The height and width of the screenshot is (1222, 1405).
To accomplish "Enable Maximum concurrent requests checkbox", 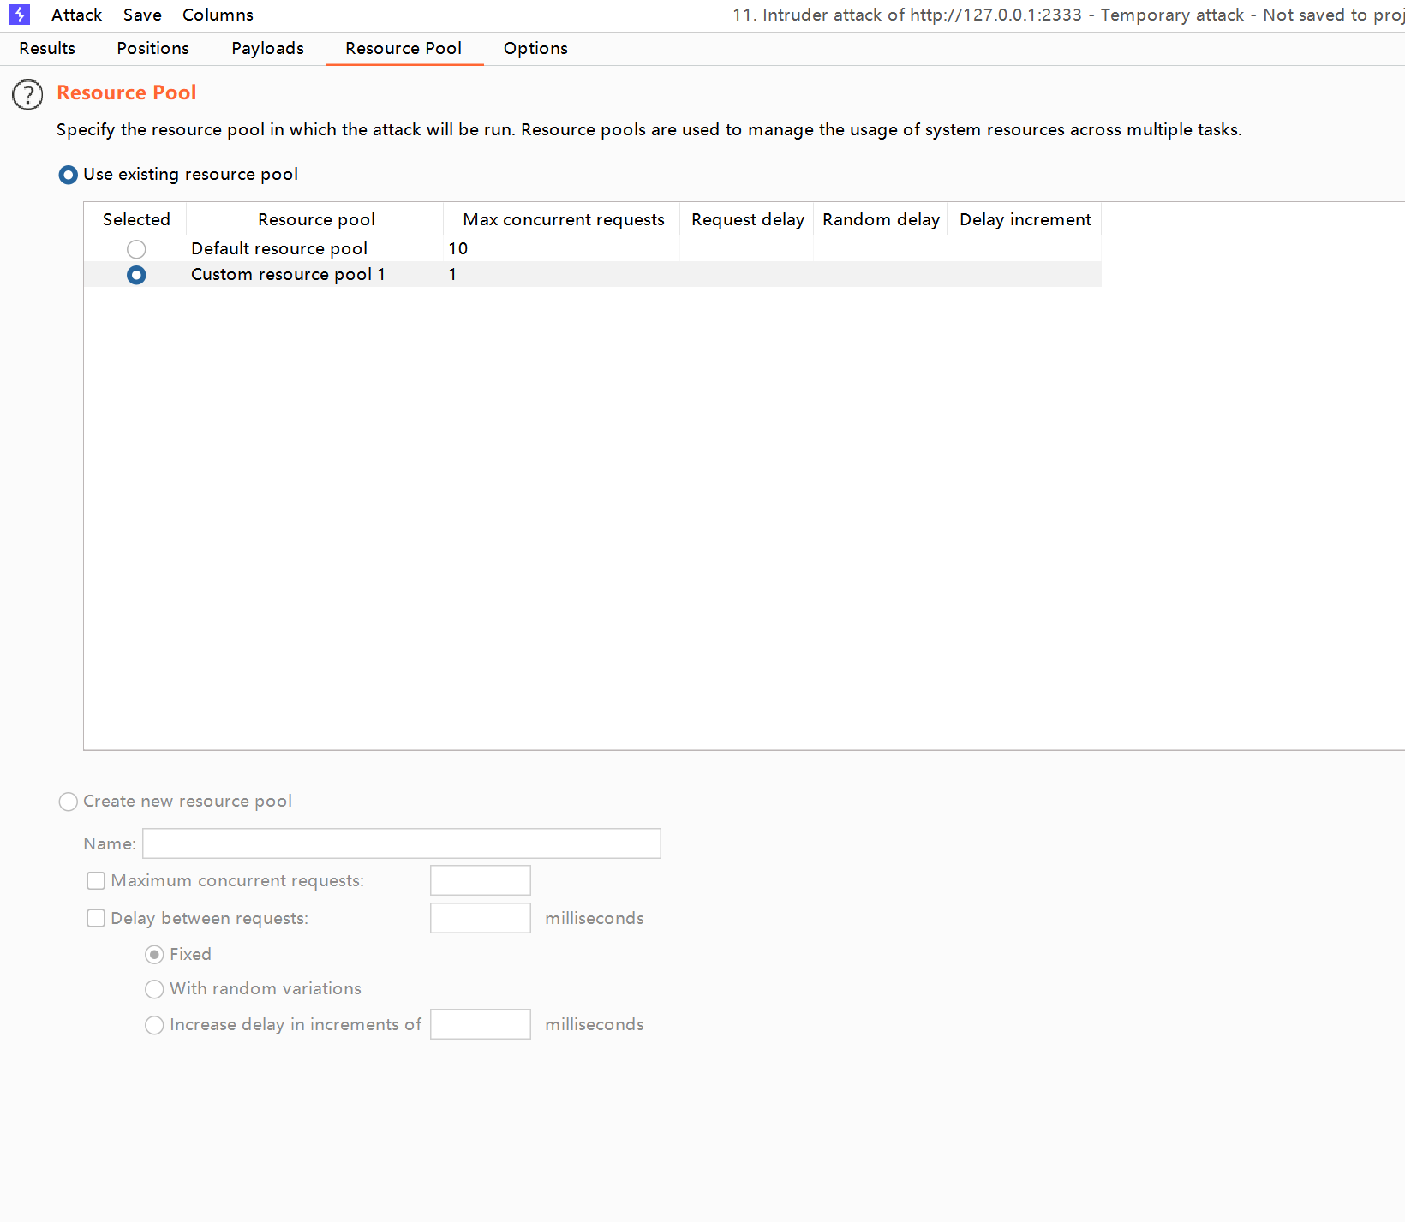I will 96,881.
